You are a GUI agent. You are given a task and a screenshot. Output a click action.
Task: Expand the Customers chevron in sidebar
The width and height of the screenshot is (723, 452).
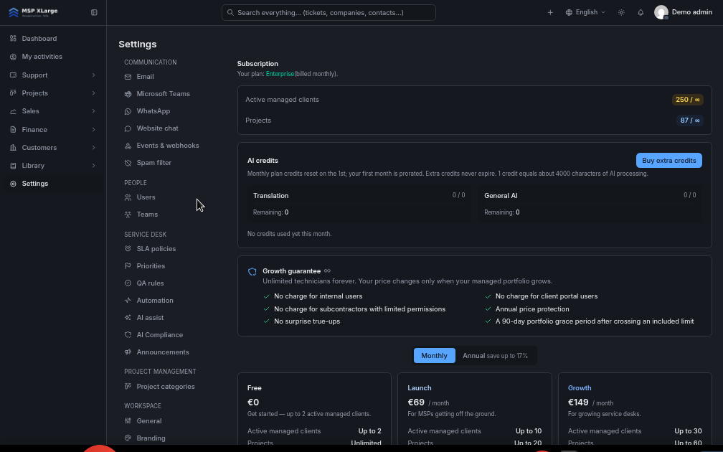(x=93, y=148)
